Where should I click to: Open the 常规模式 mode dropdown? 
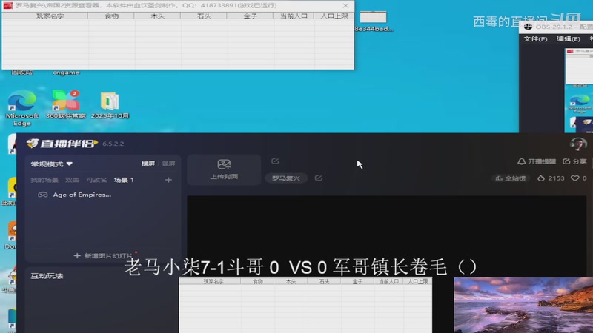pos(52,164)
